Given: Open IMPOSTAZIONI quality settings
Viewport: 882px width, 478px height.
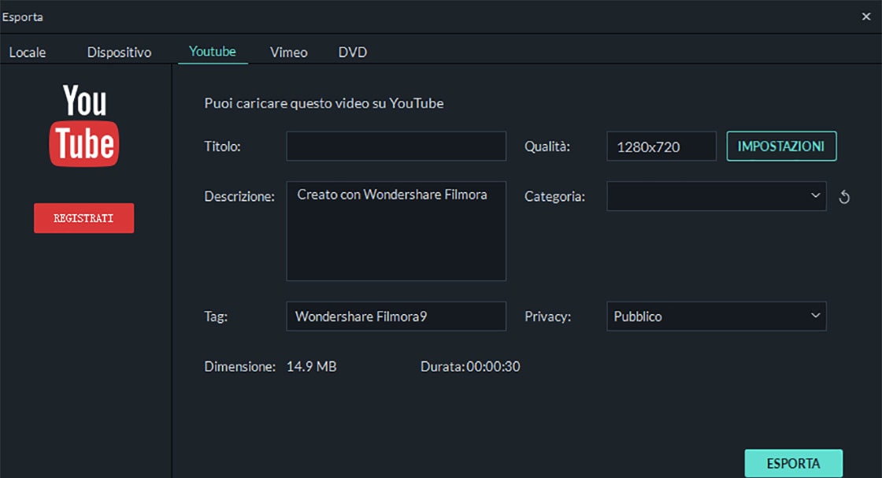Looking at the screenshot, I should click(781, 146).
